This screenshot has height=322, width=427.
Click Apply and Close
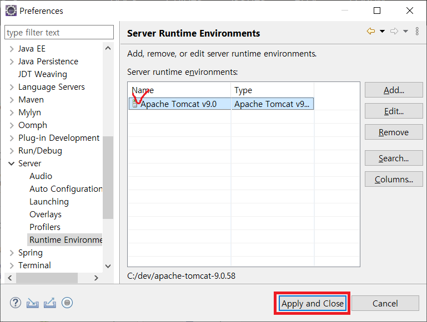(313, 303)
